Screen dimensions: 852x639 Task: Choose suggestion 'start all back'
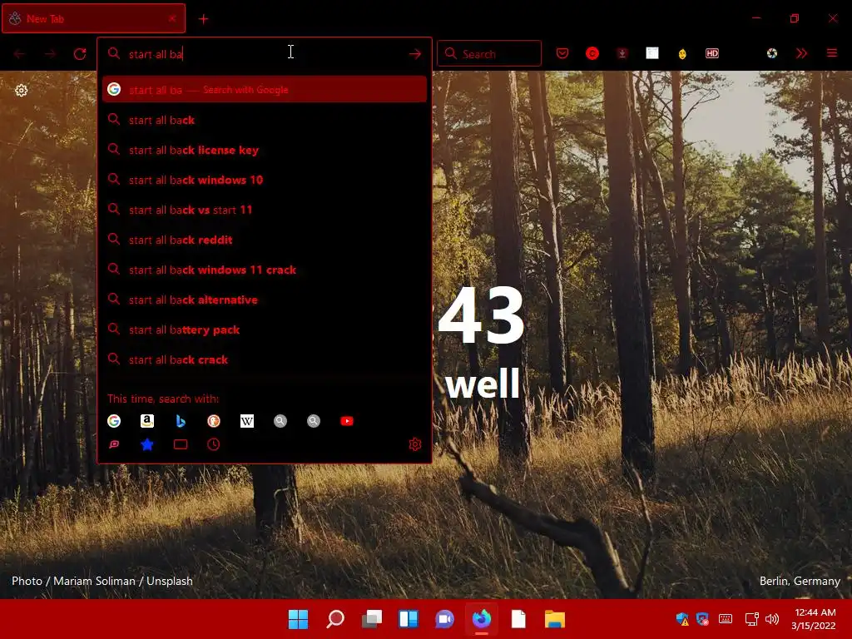point(264,120)
